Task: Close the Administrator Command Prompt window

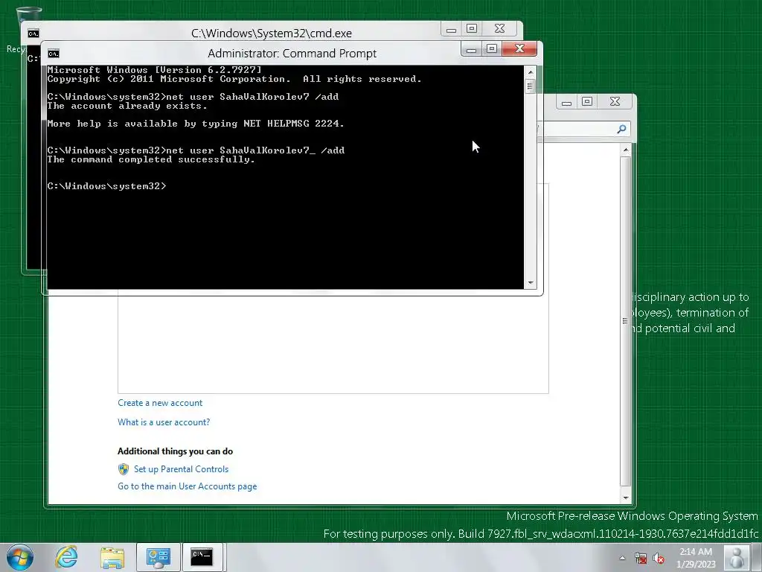Action: point(519,48)
